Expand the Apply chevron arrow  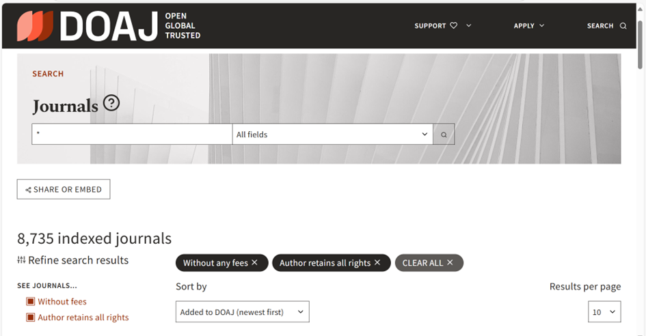[542, 25]
